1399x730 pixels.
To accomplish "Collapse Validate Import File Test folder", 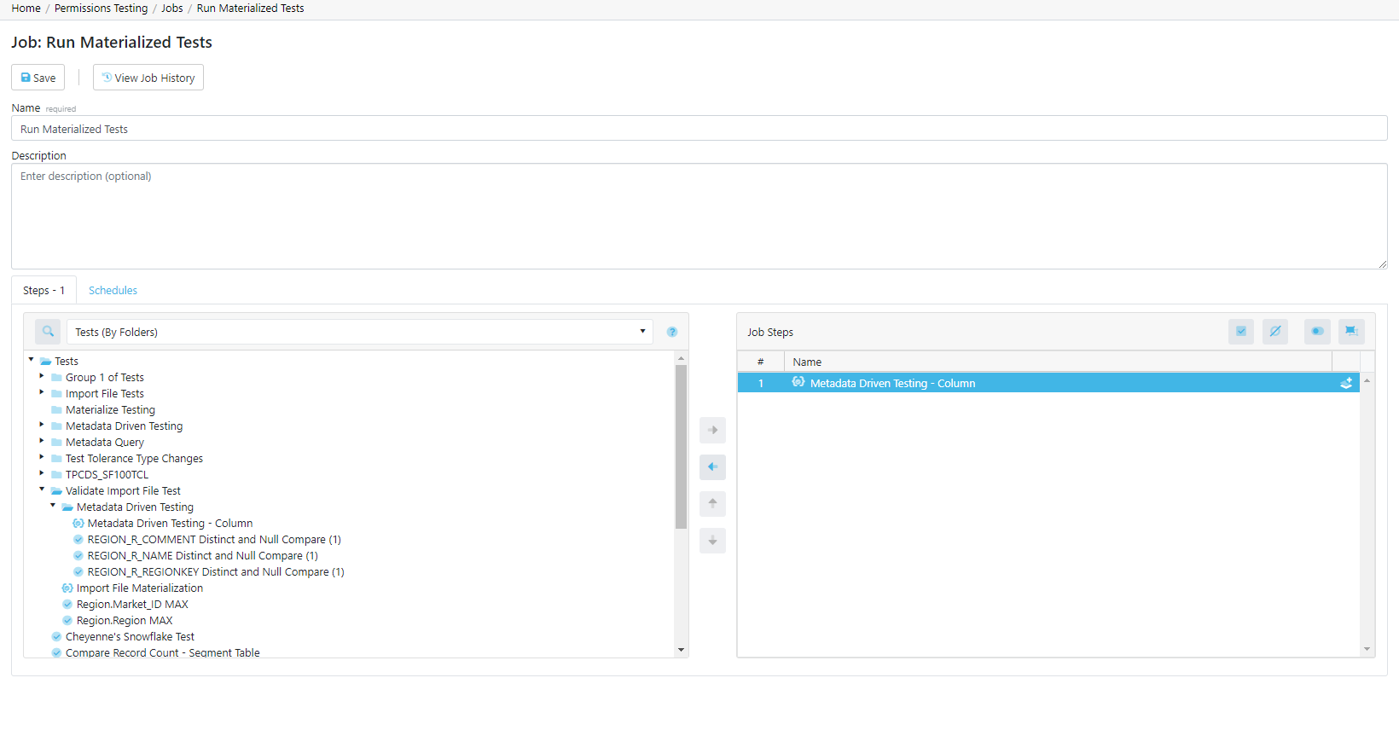I will tap(42, 490).
